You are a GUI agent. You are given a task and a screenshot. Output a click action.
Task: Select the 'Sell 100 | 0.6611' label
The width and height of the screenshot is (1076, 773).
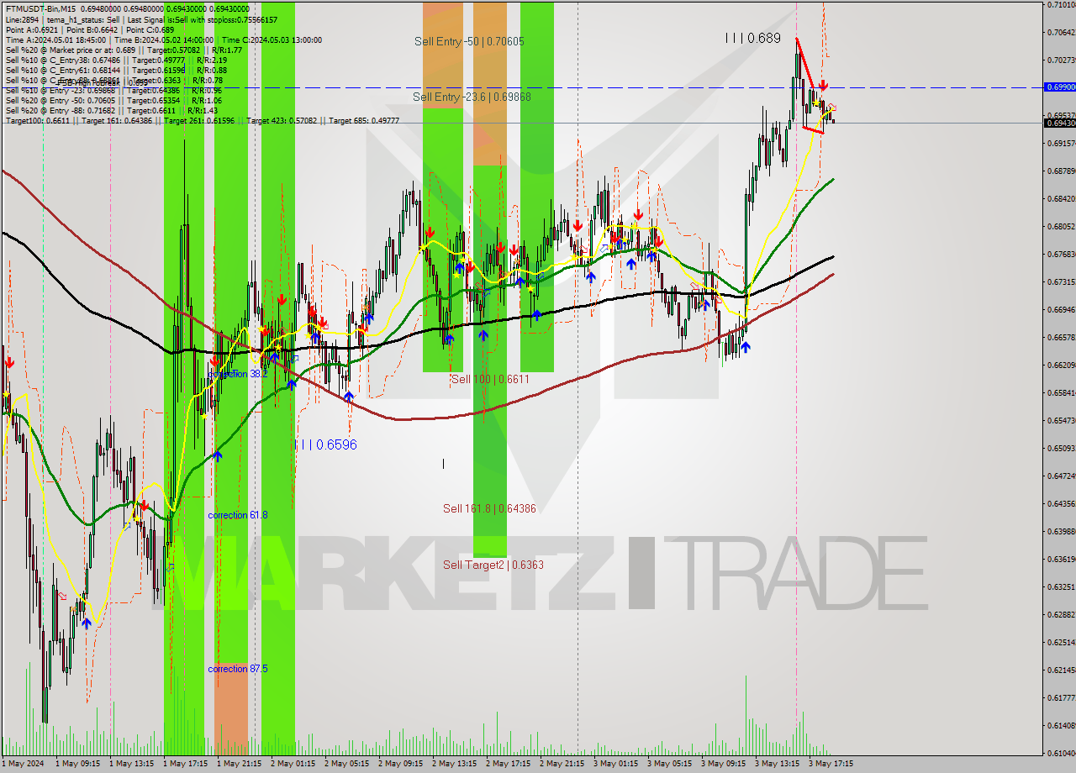(490, 380)
